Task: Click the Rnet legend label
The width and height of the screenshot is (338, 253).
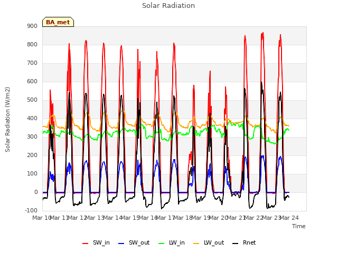Action: point(249,242)
